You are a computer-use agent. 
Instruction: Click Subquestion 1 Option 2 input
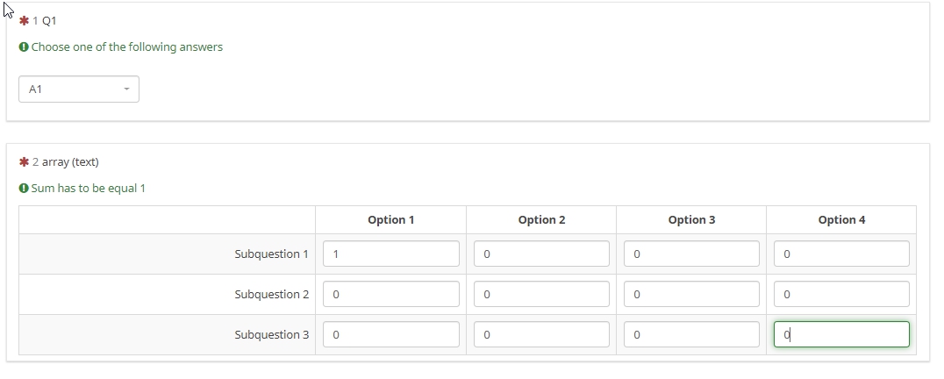point(541,254)
